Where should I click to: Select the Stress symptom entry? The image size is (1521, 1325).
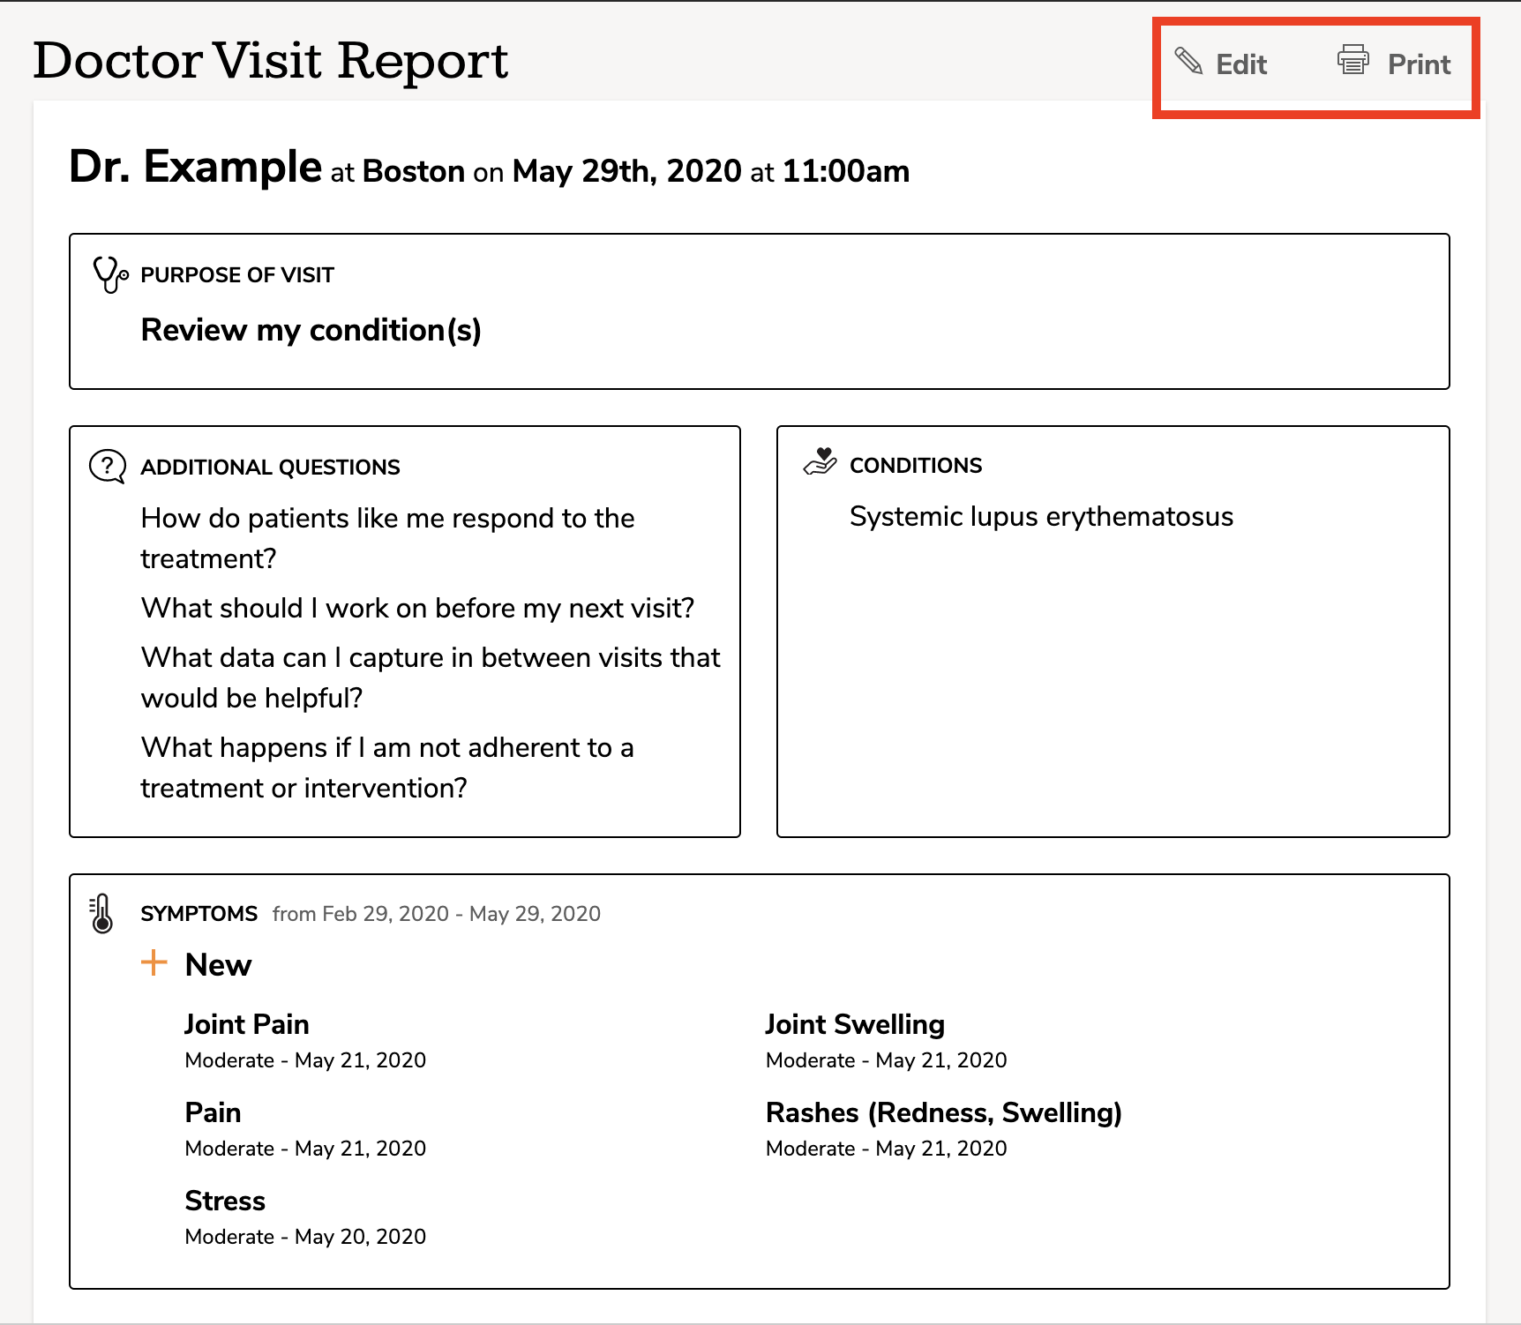(x=225, y=1201)
